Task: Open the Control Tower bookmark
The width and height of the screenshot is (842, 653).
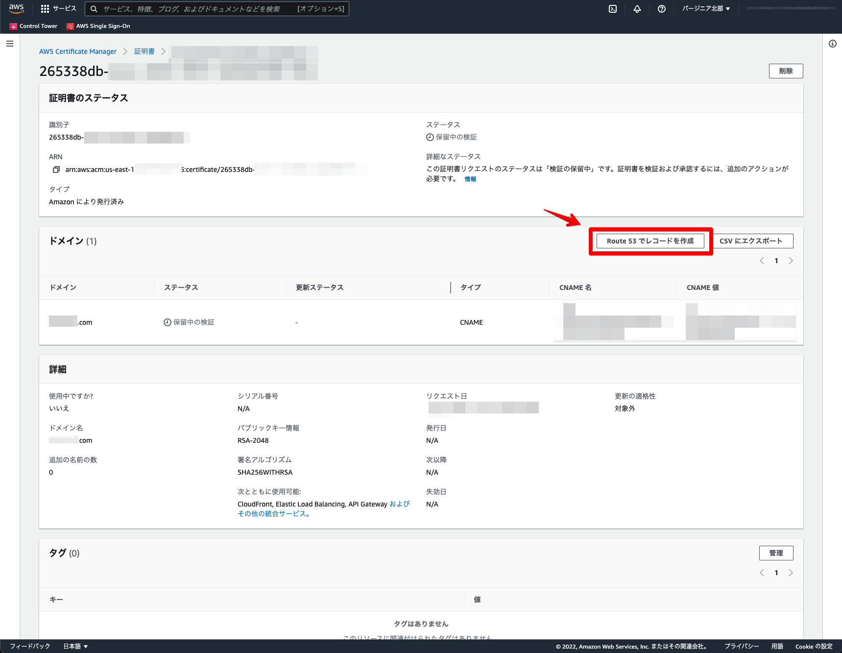Action: pyautogui.click(x=33, y=26)
